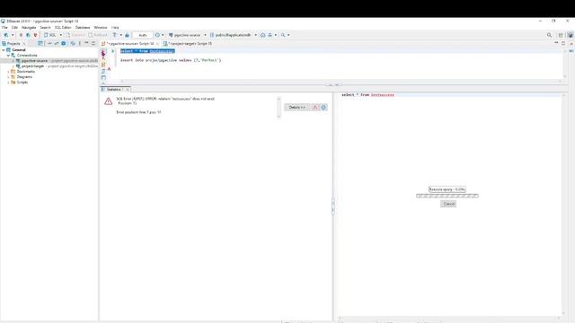Click the connect plug toolbar icon
Viewport: 575px width, 323px height.
(21, 35)
